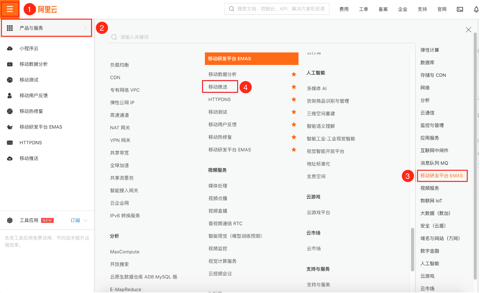Select 域名与网站（万网）category
Image resolution: width=480 pixels, height=293 pixels.
tap(440, 238)
